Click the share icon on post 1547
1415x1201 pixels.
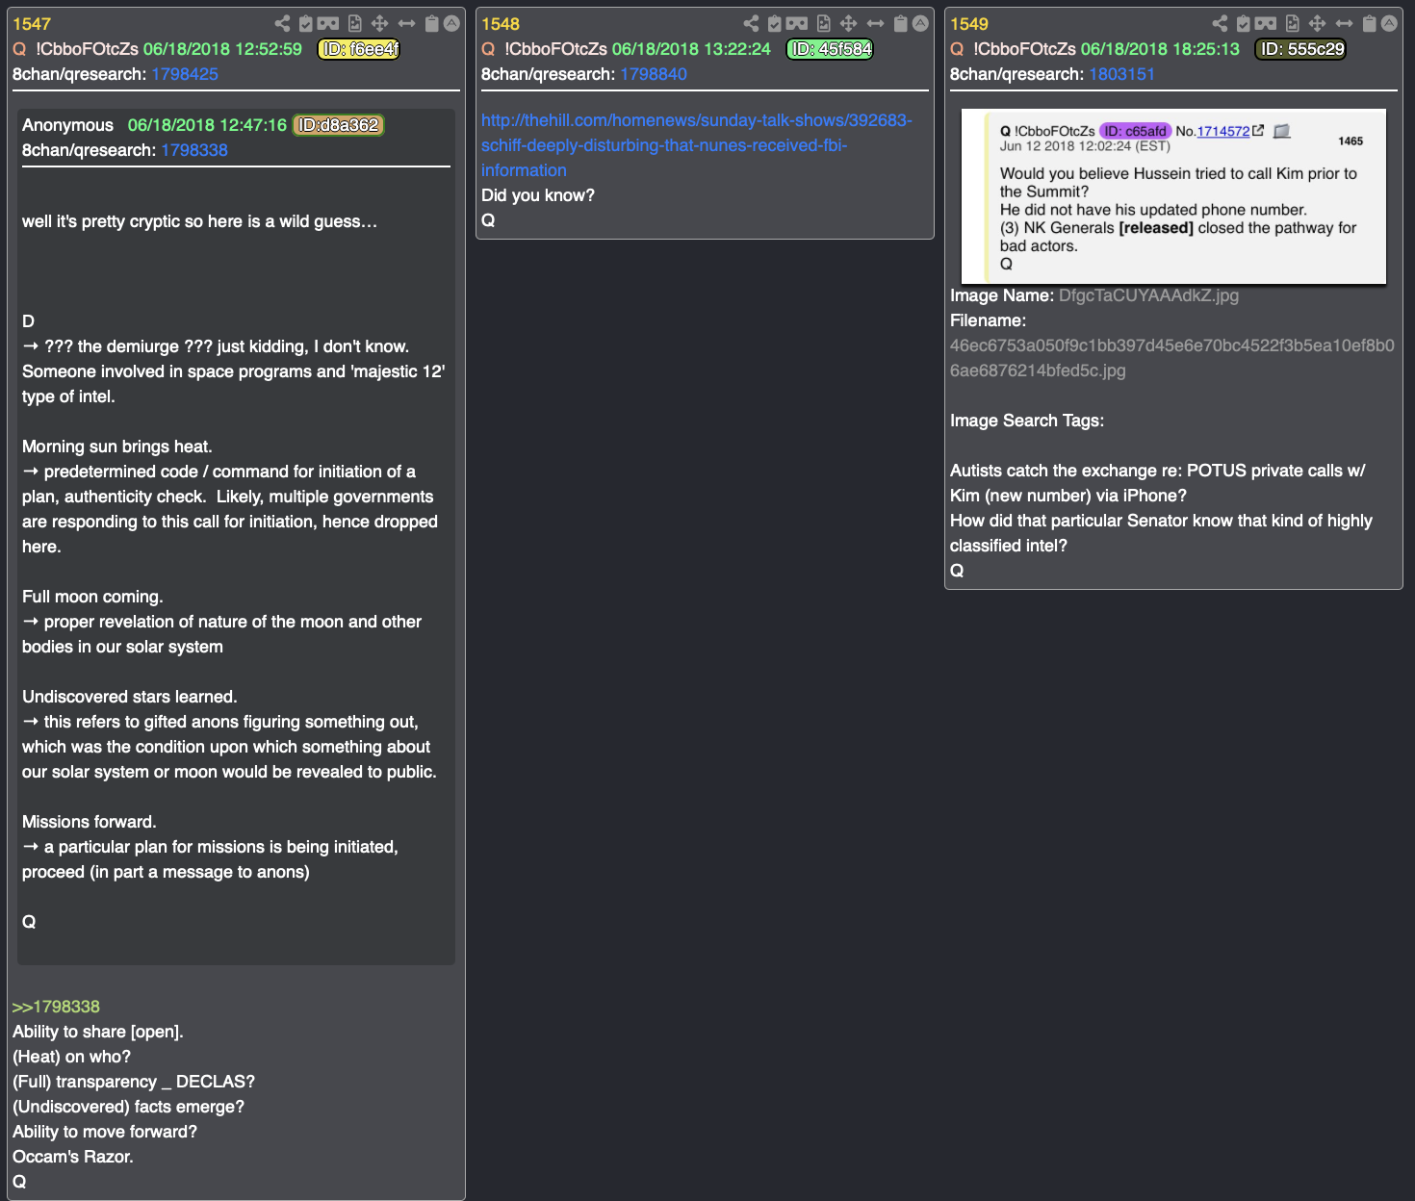click(282, 23)
